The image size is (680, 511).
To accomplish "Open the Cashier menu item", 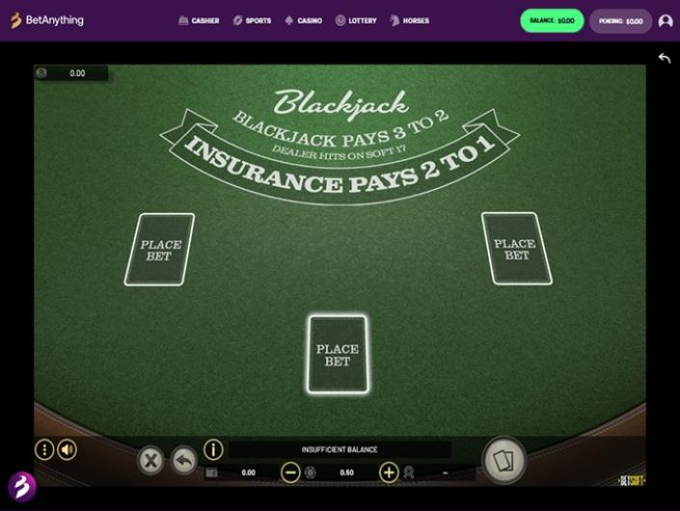I will point(199,20).
